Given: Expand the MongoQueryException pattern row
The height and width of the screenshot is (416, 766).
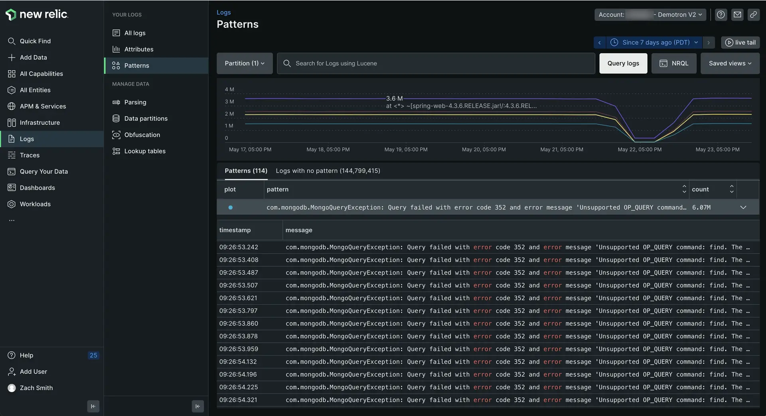Looking at the screenshot, I should pos(743,207).
